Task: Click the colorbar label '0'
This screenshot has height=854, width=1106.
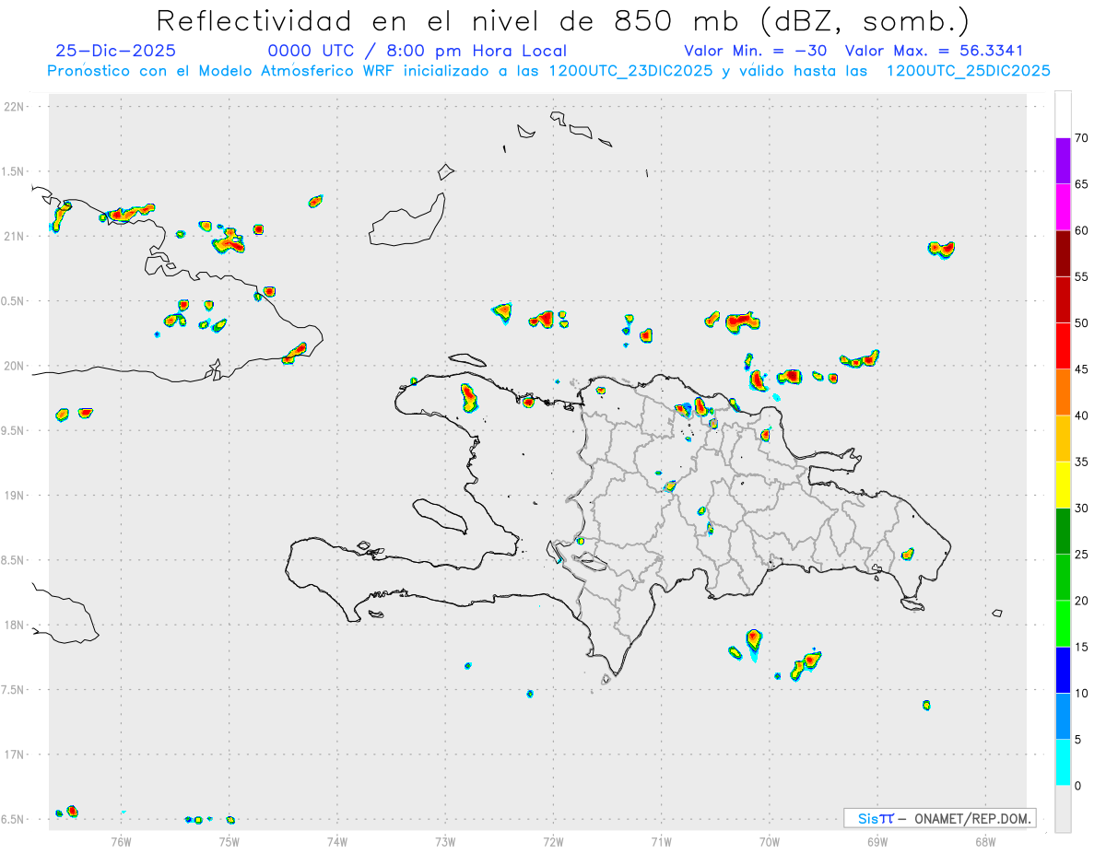Action: pos(1078,786)
